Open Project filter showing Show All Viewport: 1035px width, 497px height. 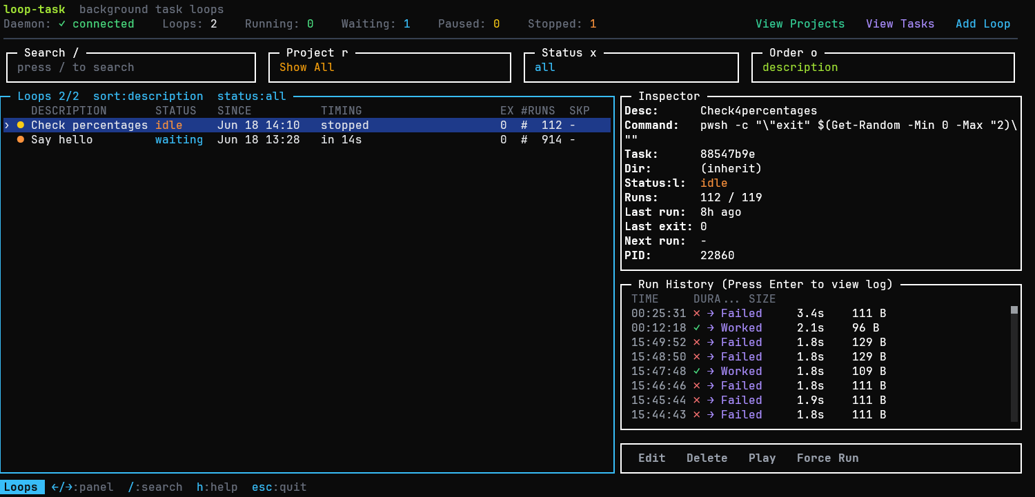[x=390, y=68]
